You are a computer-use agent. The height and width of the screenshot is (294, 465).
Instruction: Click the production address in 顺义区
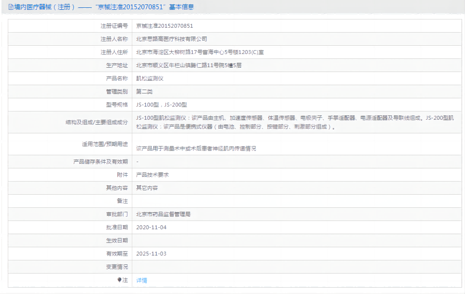pyautogui.click(x=189, y=65)
